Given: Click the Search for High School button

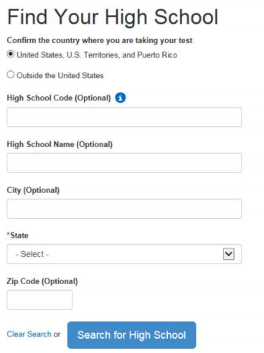Looking at the screenshot, I should pyautogui.click(x=131, y=335).
